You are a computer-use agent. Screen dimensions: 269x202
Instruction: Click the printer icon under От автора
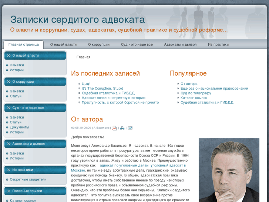point(122,128)
